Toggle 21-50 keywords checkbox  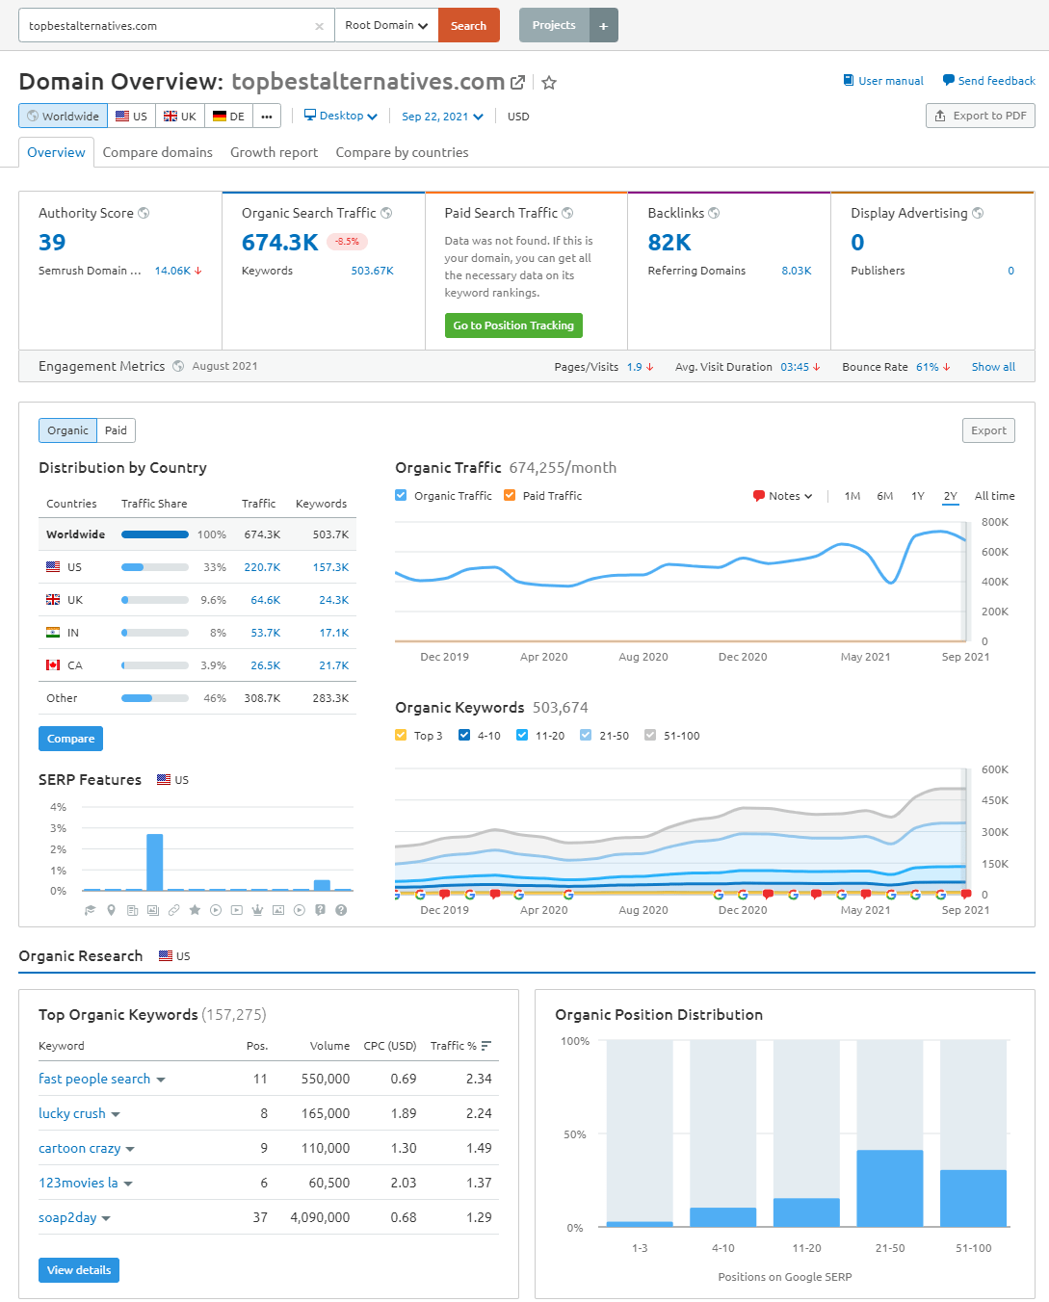(x=586, y=736)
